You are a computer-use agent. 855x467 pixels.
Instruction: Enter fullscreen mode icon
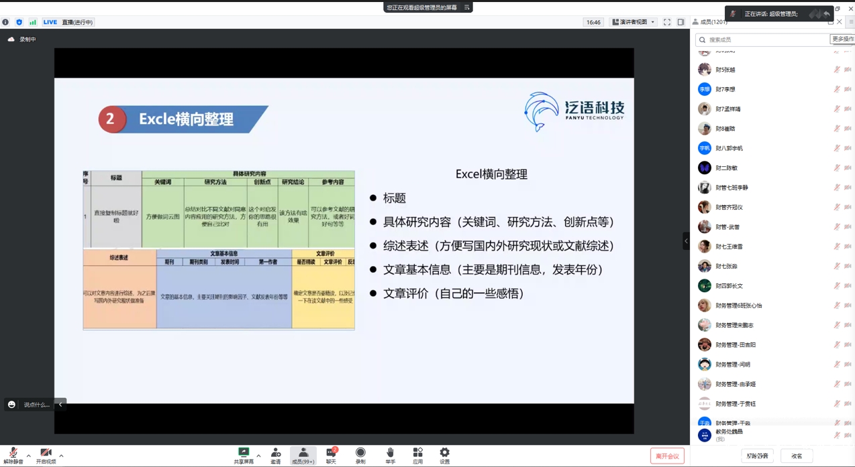point(667,22)
